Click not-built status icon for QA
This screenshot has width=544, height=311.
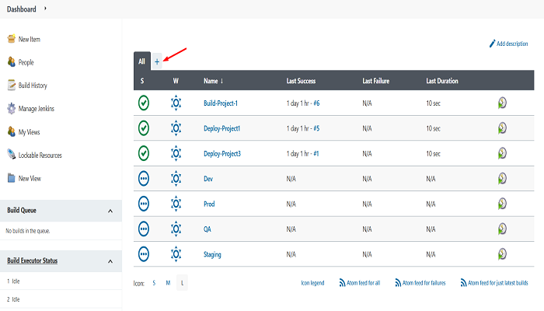pyautogui.click(x=144, y=229)
